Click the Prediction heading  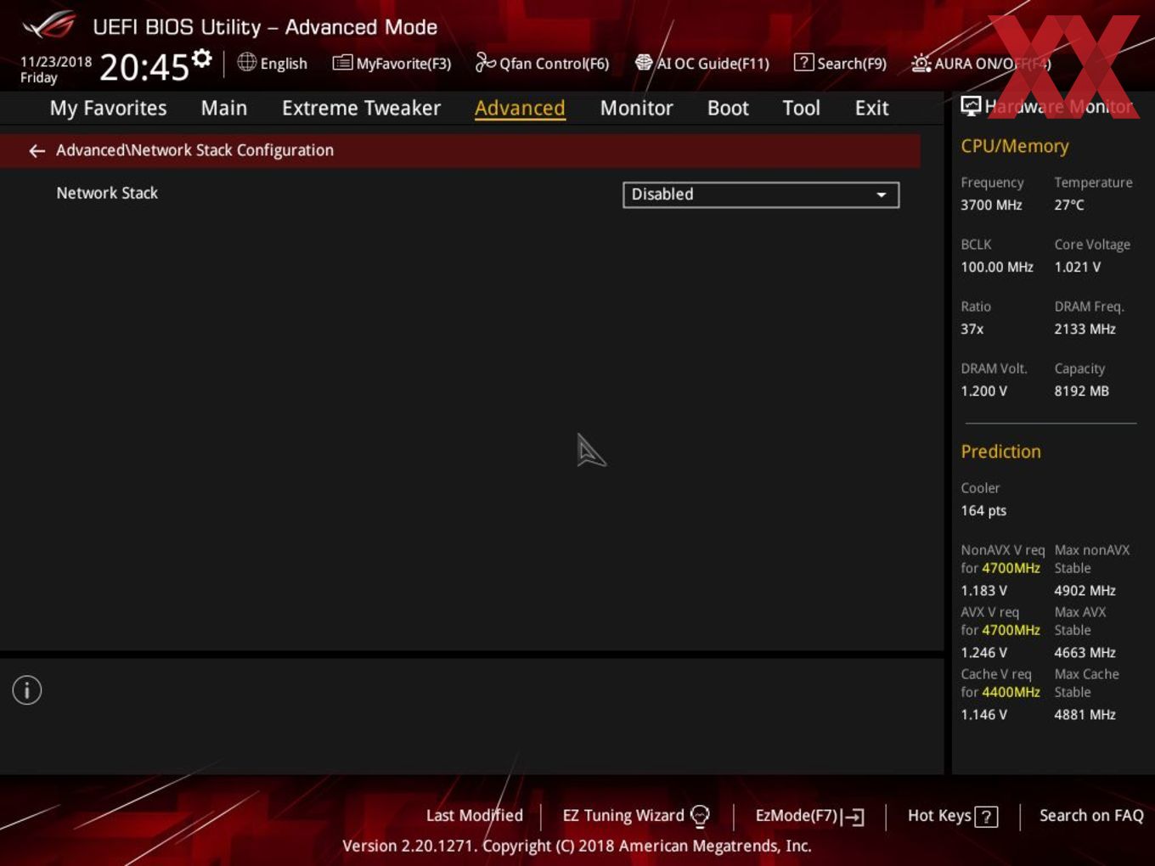(x=1000, y=452)
